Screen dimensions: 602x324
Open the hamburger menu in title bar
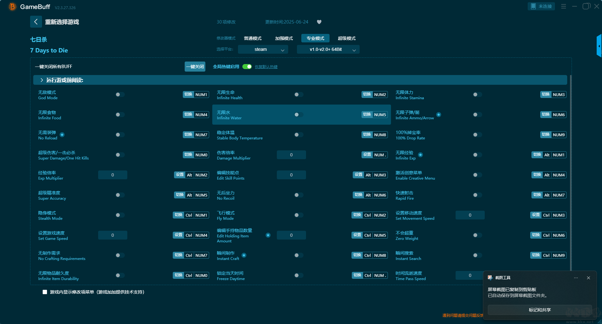[563, 6]
